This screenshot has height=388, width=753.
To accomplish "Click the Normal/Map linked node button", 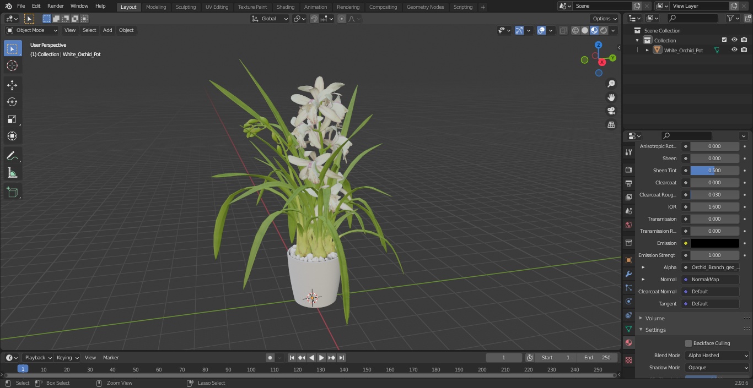I will [711, 280].
